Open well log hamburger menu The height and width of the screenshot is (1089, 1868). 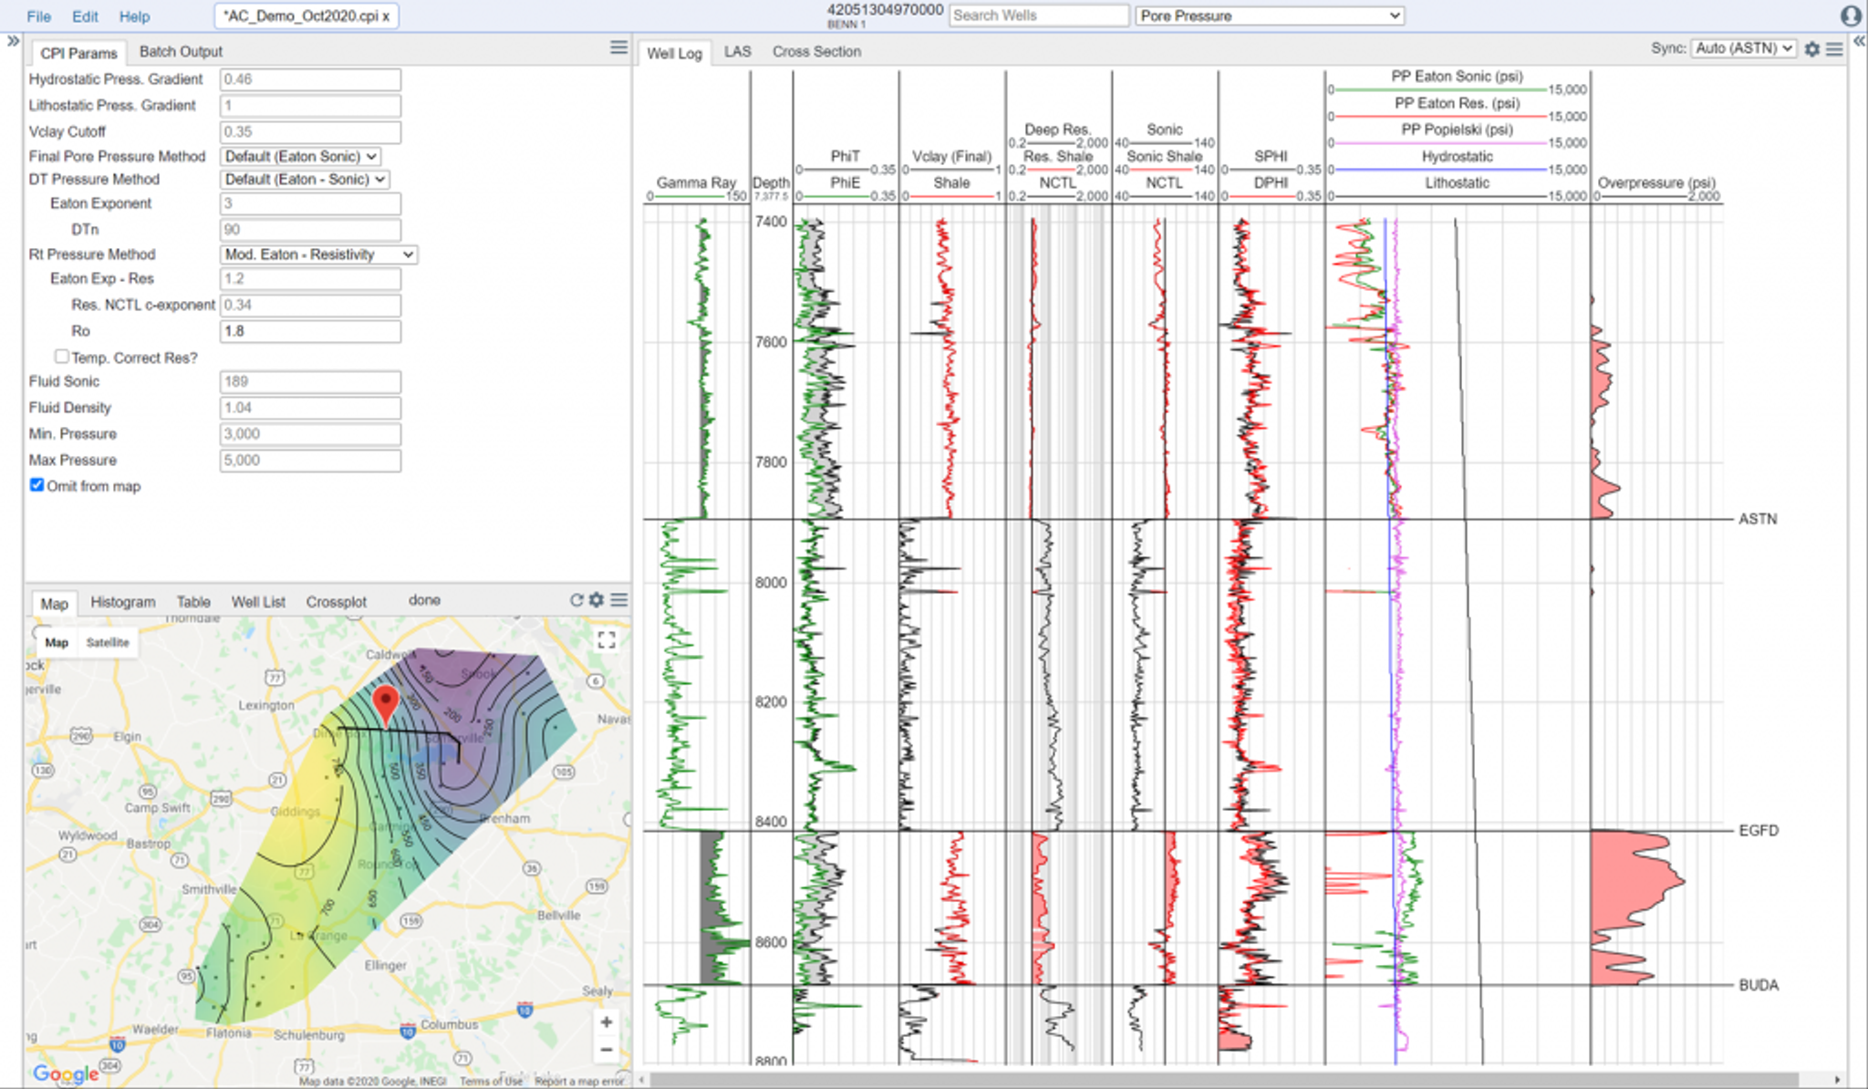click(x=1834, y=49)
